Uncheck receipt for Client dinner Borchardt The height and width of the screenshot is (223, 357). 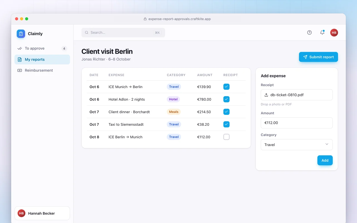click(x=226, y=112)
